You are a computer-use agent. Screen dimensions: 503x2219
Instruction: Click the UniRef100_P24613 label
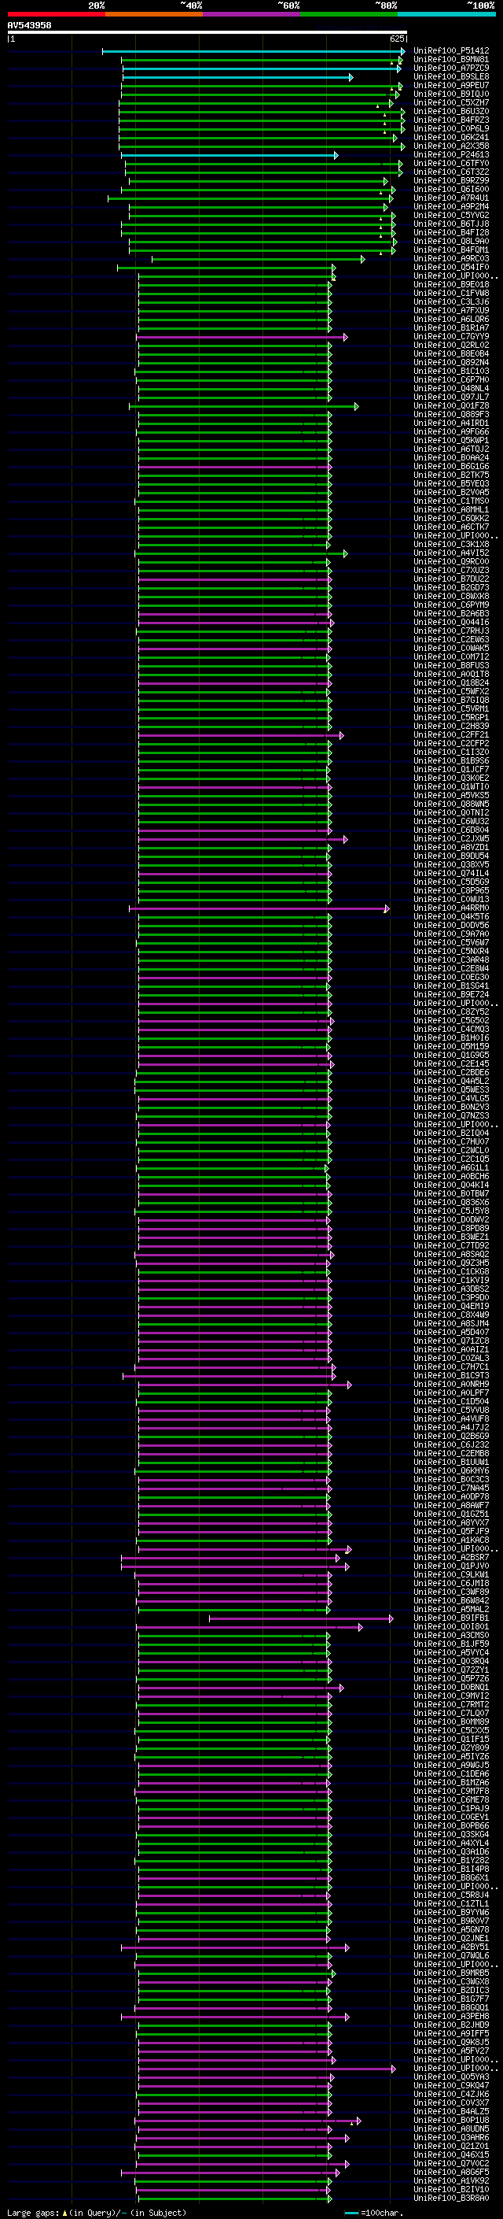click(x=451, y=155)
